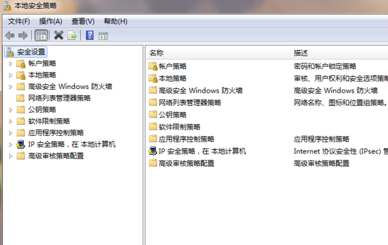Click the 本地策略 folder icon in tree
Viewport: 388px width, 245px height.
(21, 75)
